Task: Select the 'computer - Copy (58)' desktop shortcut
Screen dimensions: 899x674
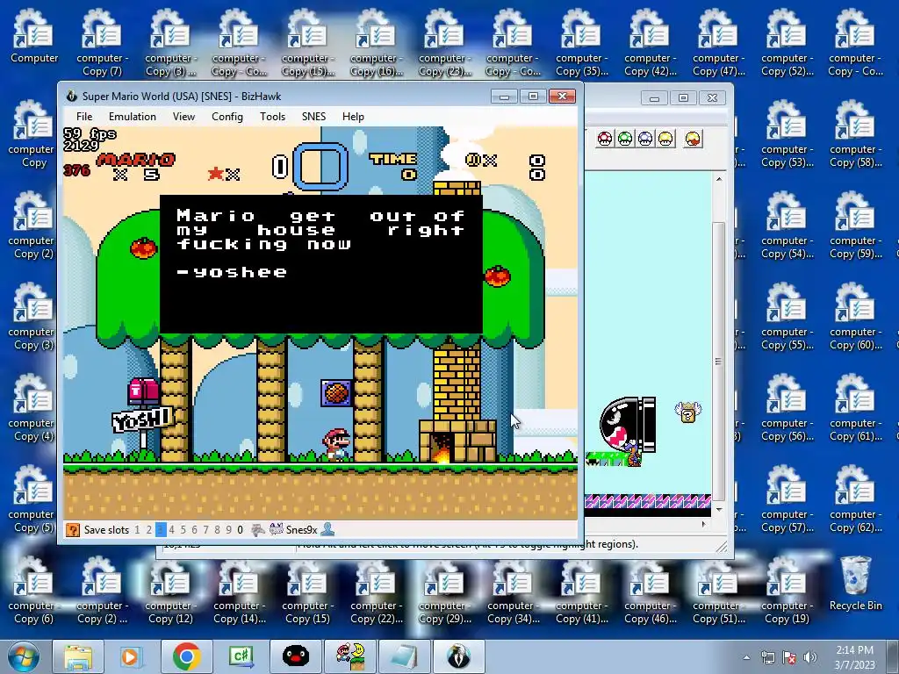Action: (x=855, y=134)
